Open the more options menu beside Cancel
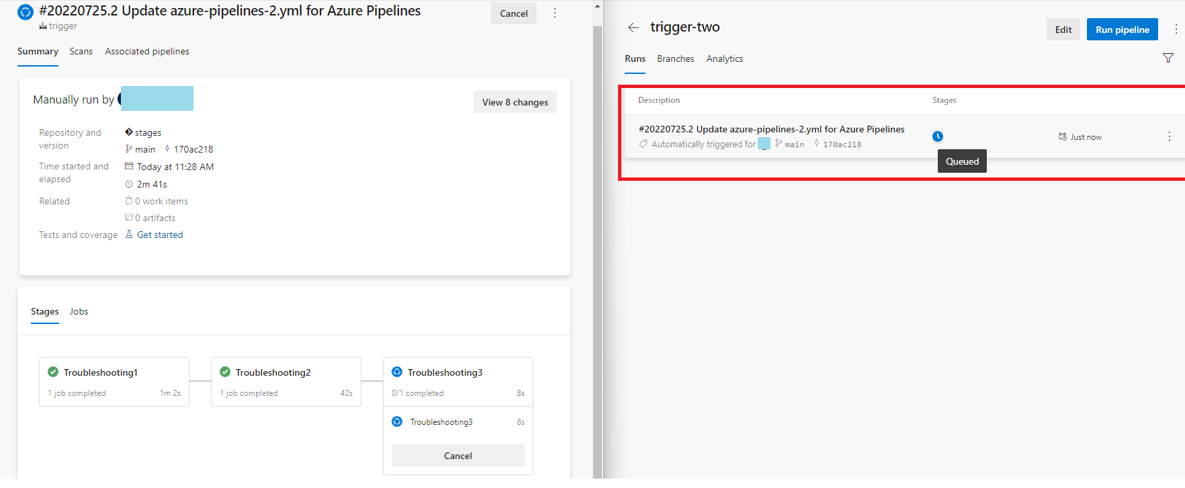1185x488 pixels. (x=555, y=13)
